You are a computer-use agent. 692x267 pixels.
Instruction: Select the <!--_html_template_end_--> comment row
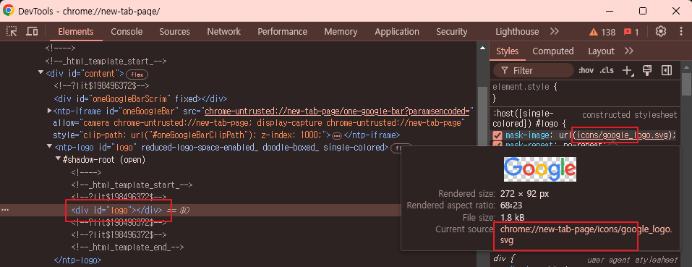coord(127,247)
